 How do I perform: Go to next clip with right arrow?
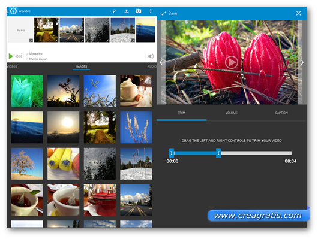point(302,62)
